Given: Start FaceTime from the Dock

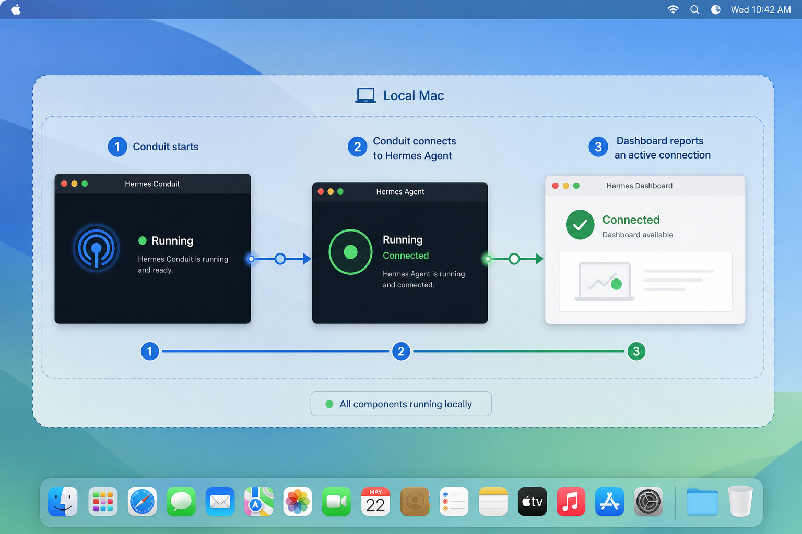Looking at the screenshot, I should tap(337, 502).
